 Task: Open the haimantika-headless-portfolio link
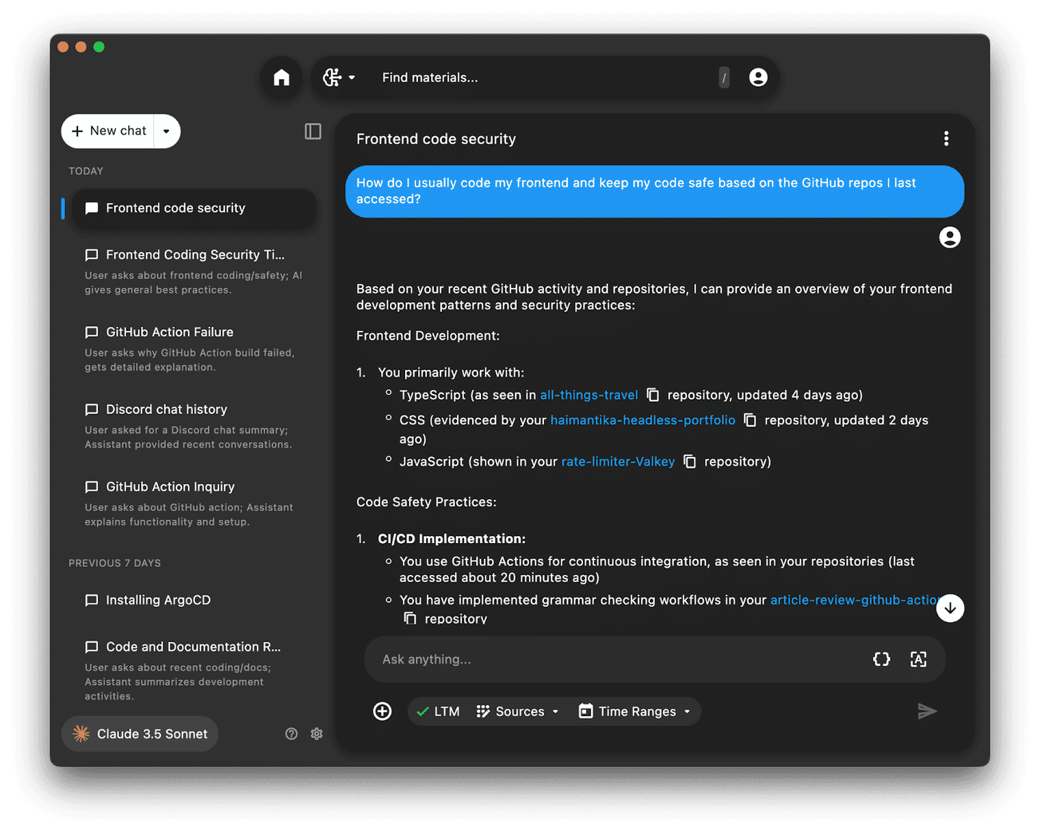tap(642, 421)
